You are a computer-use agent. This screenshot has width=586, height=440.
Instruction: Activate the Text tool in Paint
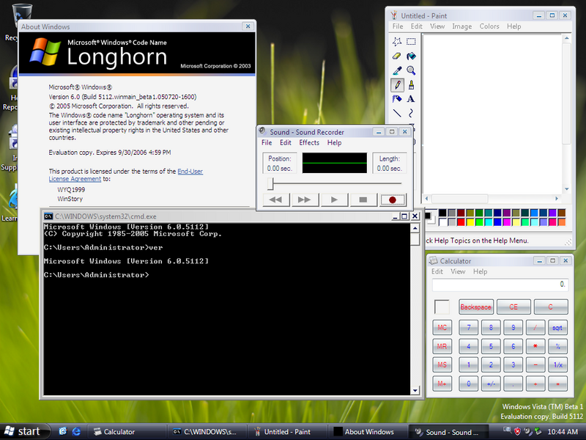[x=411, y=99]
